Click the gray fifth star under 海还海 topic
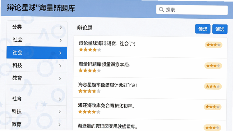The image size is (233, 131). (x=98, y=112)
